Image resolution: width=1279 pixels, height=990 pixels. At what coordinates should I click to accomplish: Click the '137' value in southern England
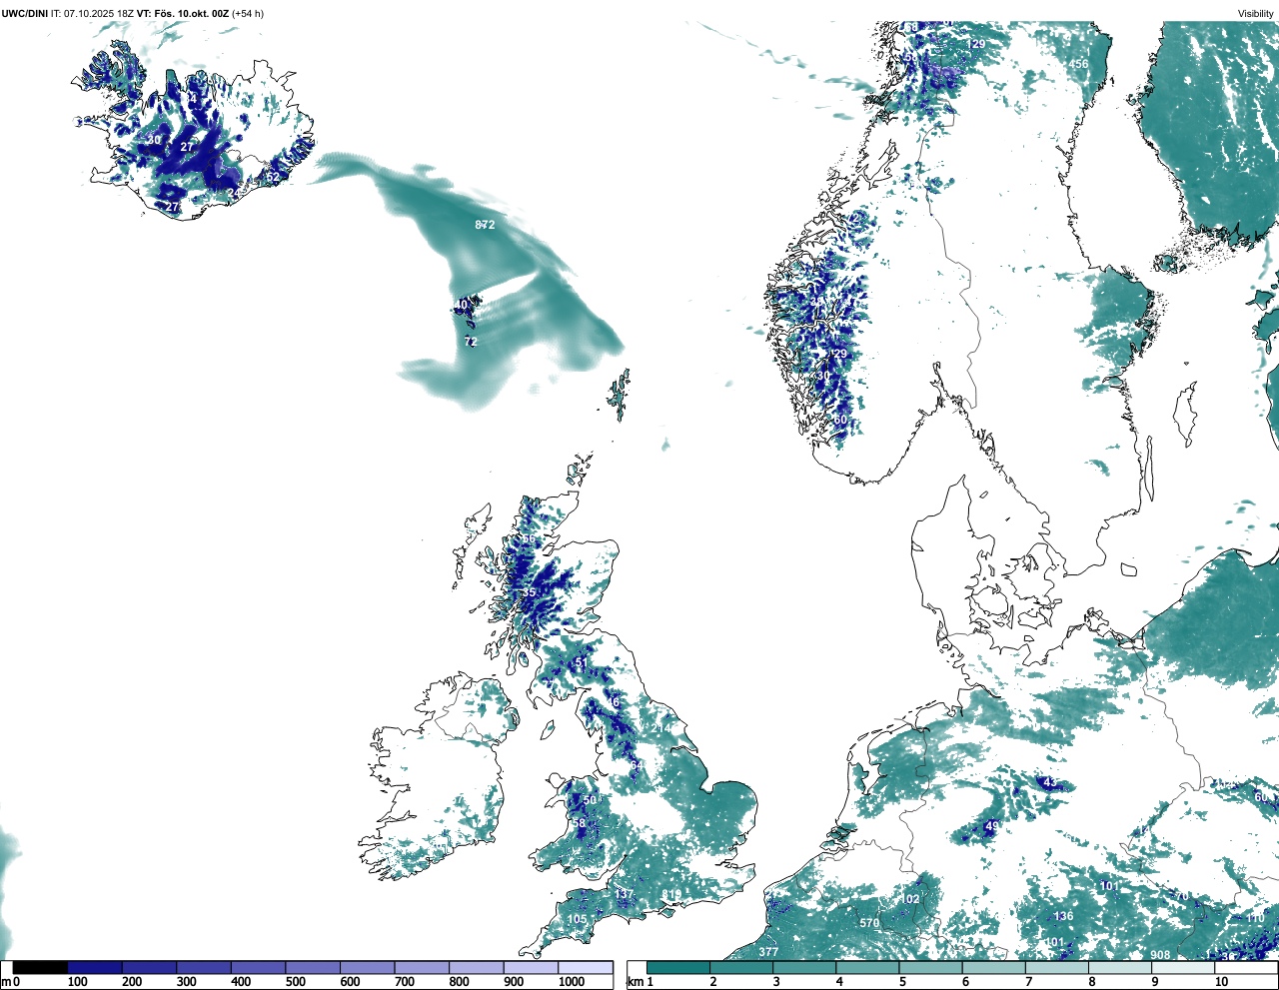pyautogui.click(x=625, y=894)
